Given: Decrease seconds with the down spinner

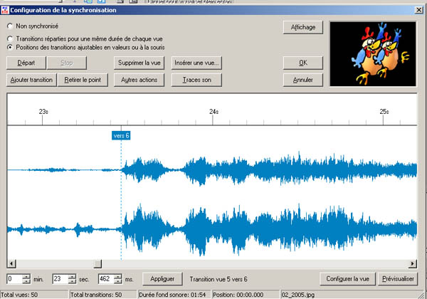Looking at the screenshot, I should 72,282.
